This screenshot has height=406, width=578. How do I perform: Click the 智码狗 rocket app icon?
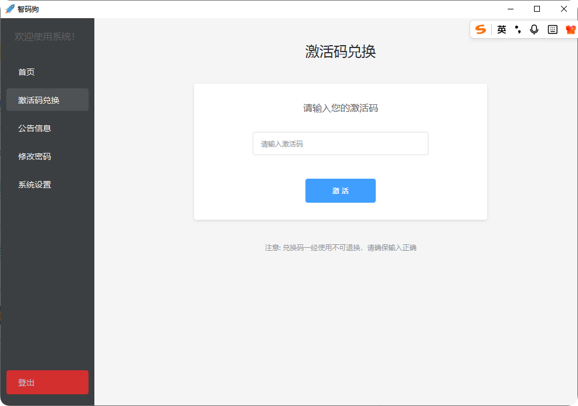[10, 9]
